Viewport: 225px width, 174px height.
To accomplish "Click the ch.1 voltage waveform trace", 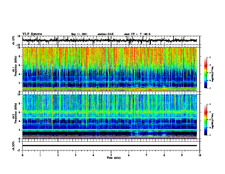I will [x=109, y=40].
